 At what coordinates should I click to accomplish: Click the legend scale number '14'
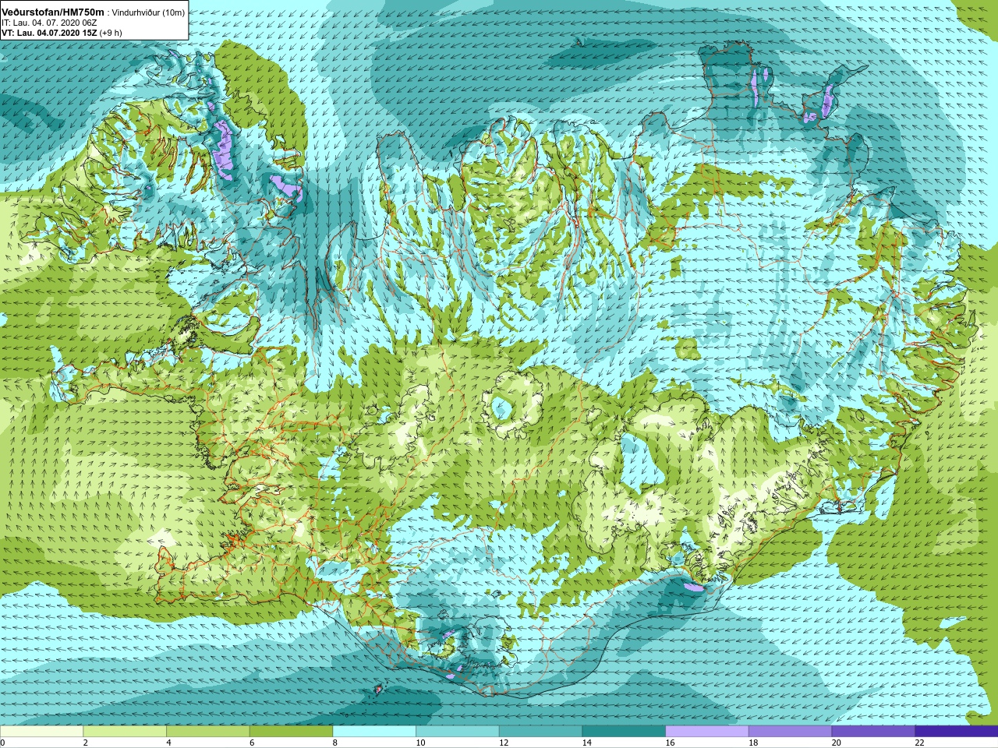(x=587, y=743)
